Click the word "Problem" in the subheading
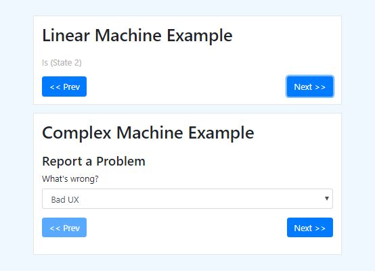The height and width of the screenshot is (271, 375). (120, 161)
